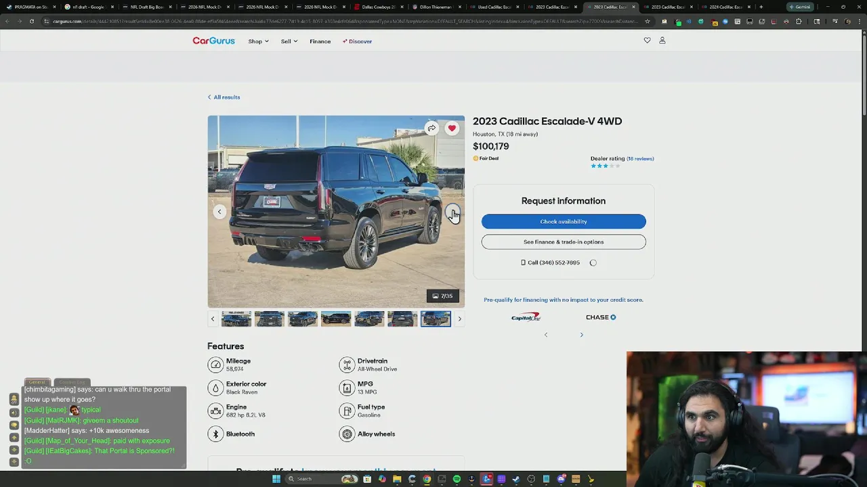Click the Engine icon

215,411
